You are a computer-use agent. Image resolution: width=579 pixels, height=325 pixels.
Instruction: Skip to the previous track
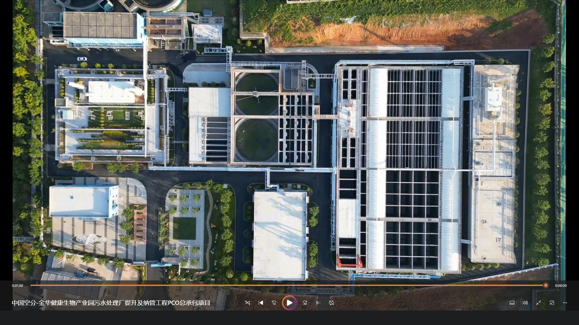click(261, 303)
